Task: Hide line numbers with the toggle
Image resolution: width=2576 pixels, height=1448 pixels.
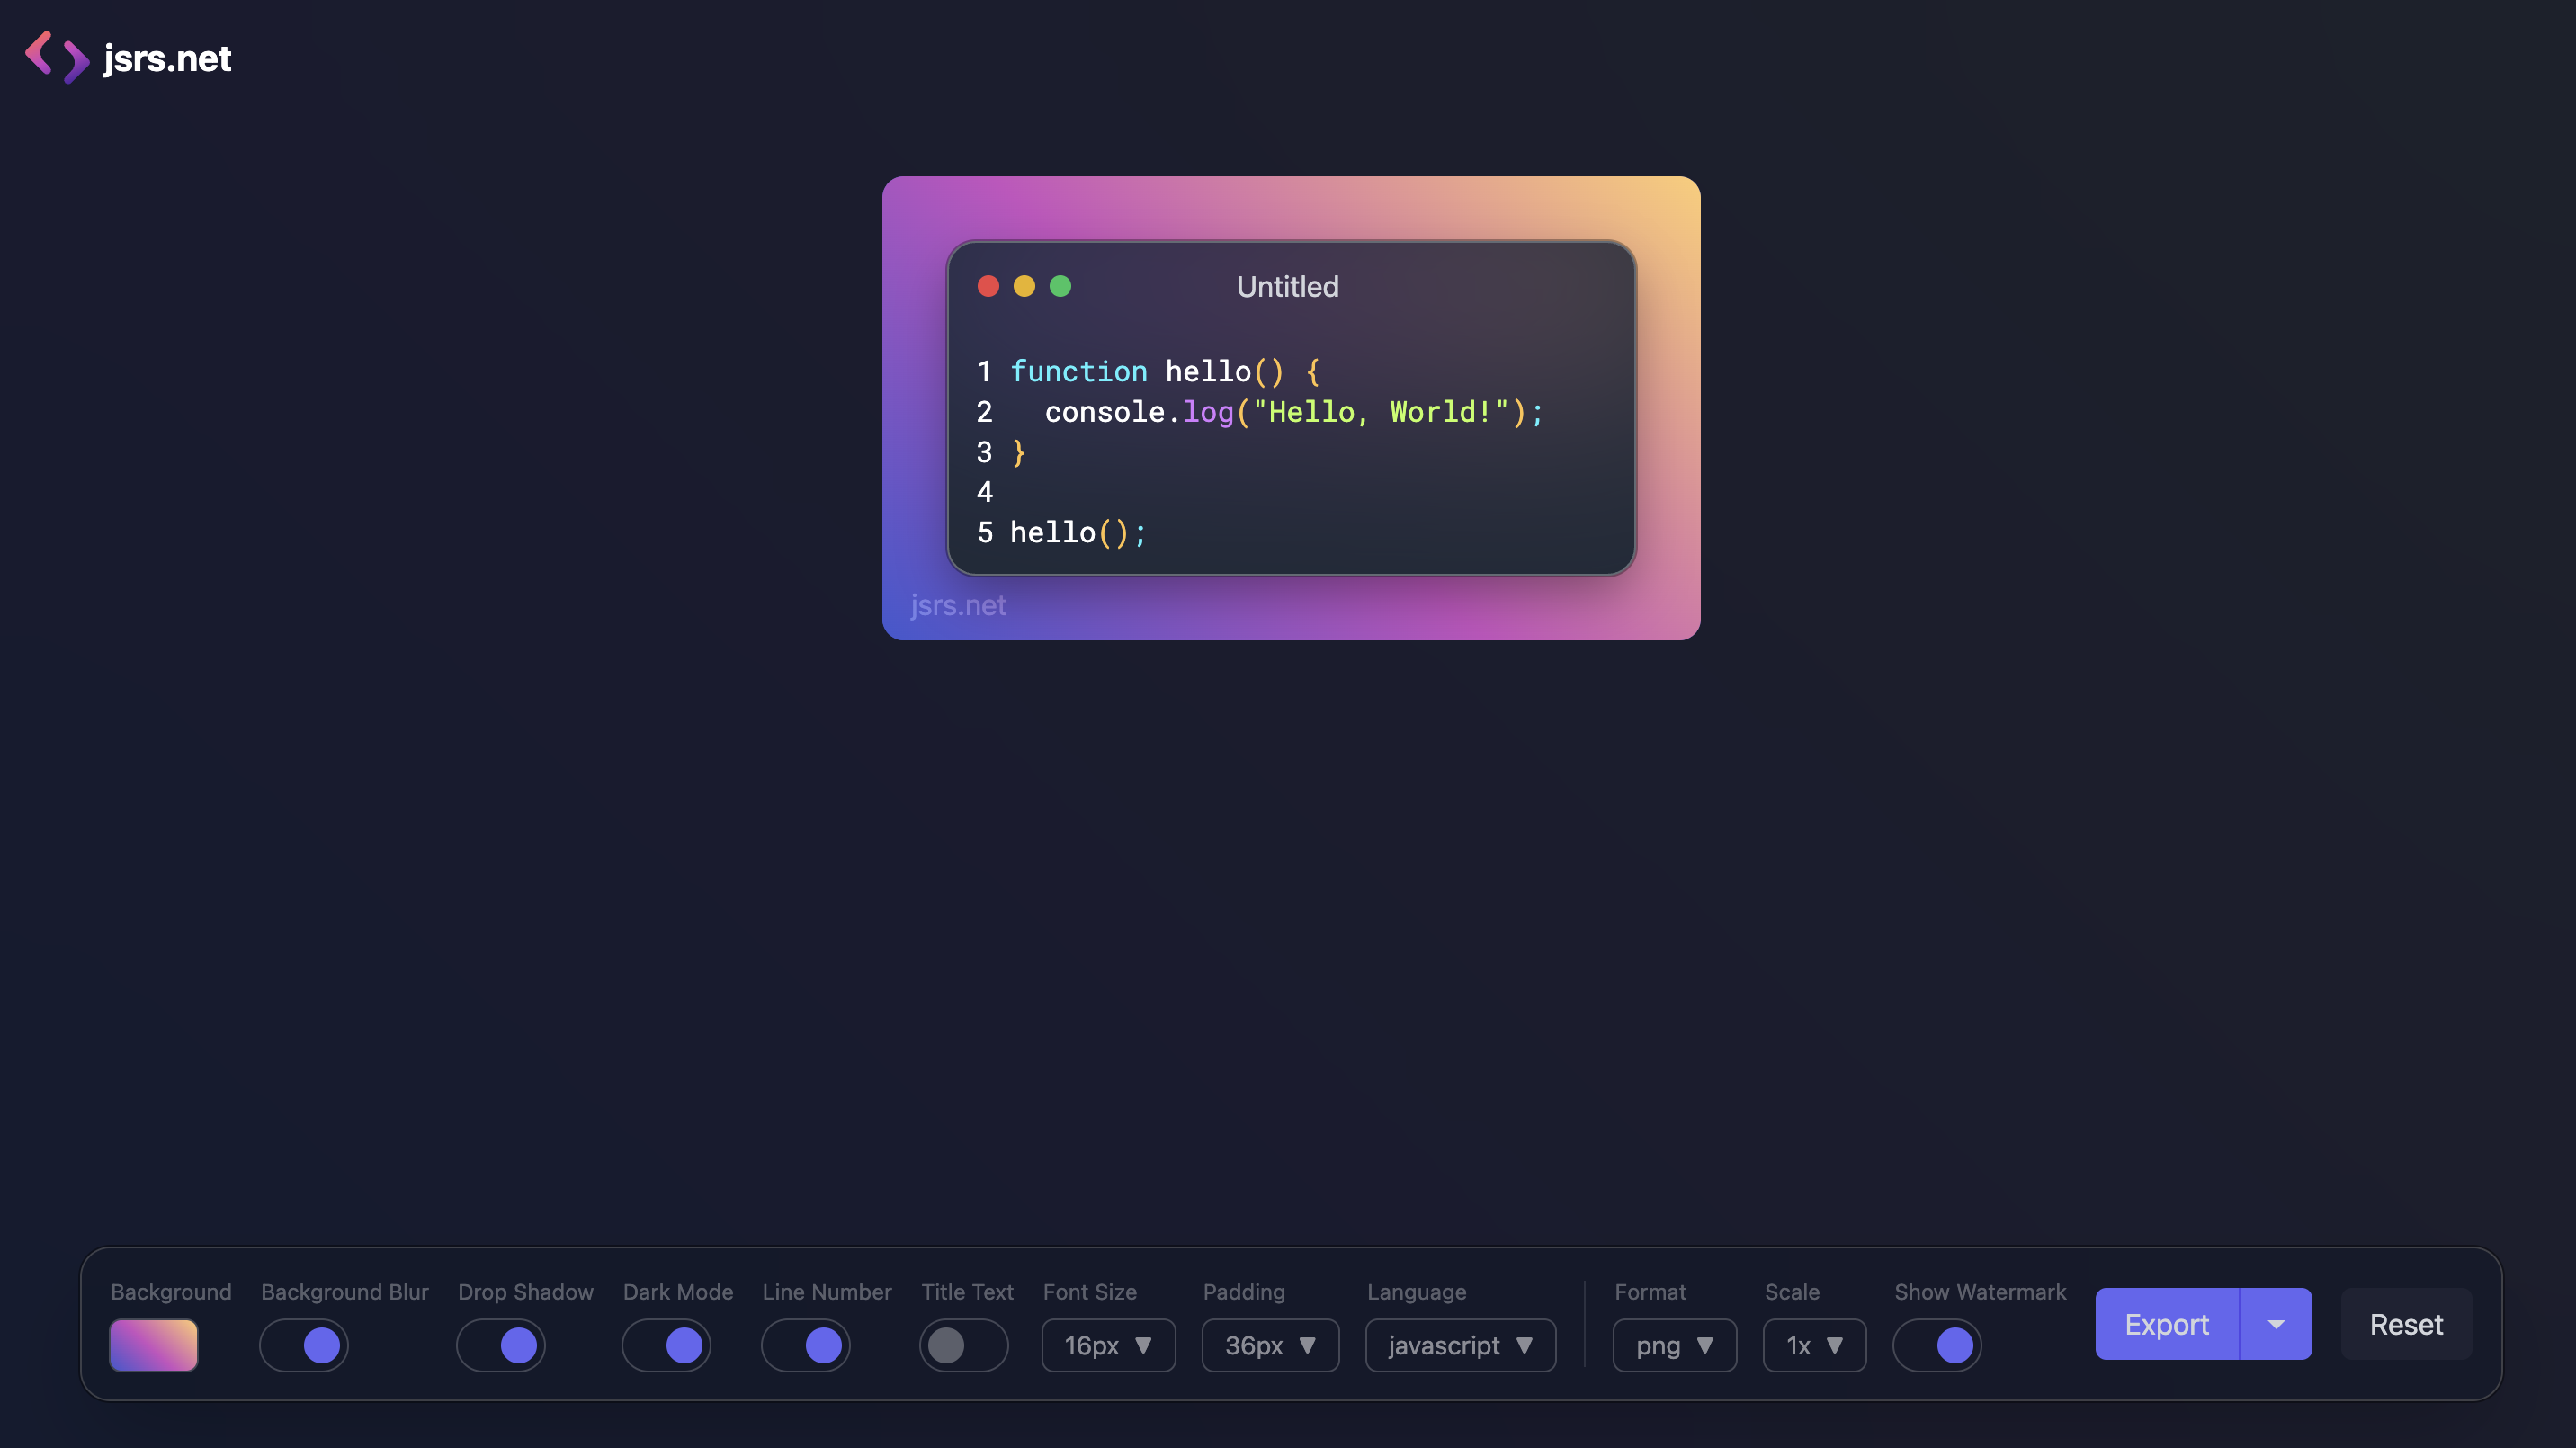Action: (x=806, y=1345)
